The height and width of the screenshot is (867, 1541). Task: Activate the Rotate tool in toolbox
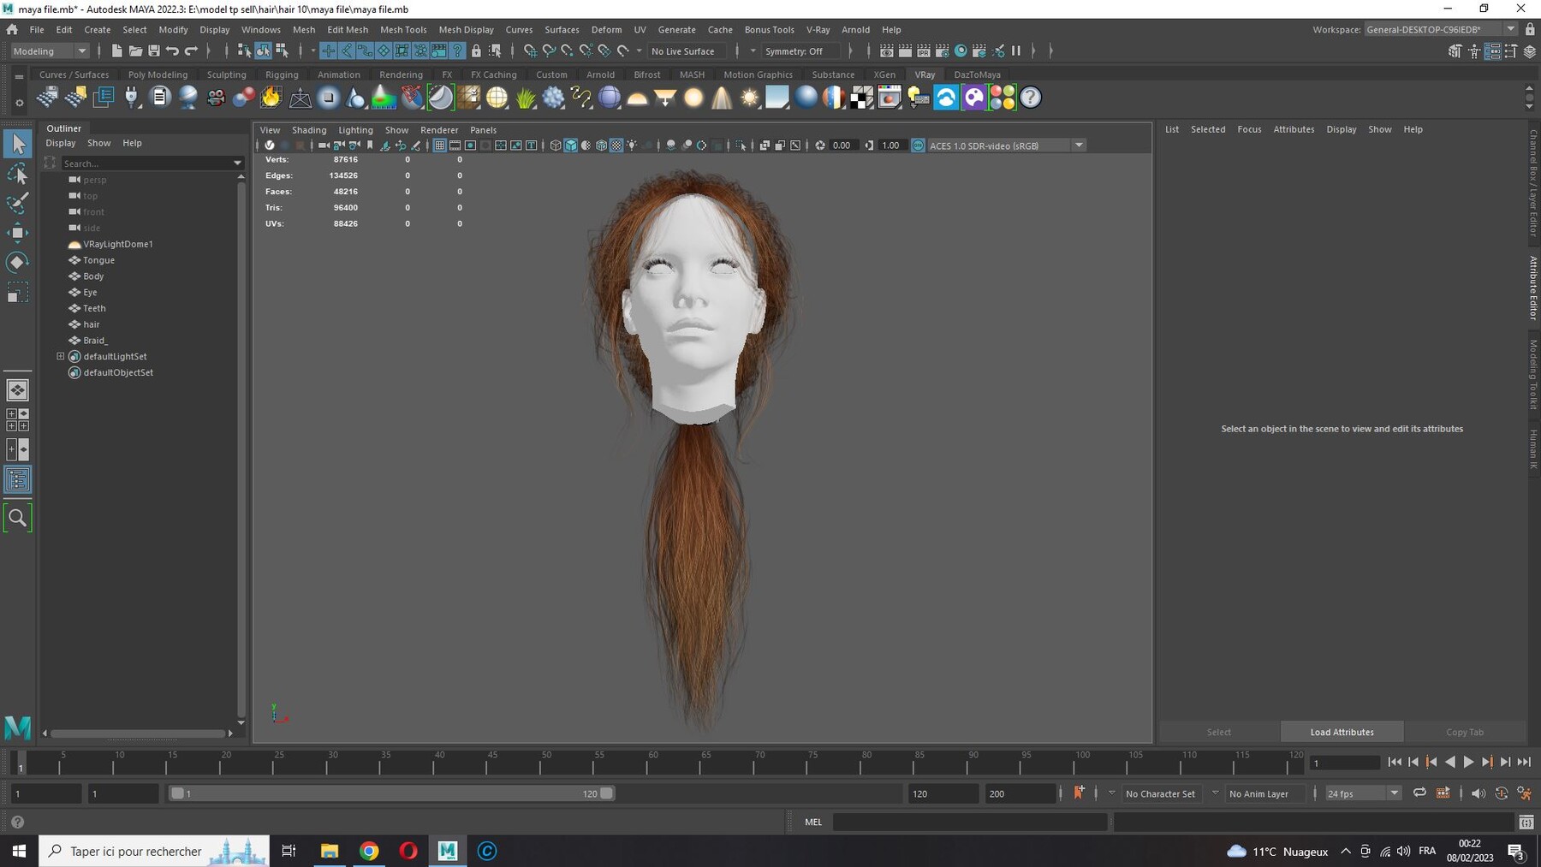[x=17, y=263]
